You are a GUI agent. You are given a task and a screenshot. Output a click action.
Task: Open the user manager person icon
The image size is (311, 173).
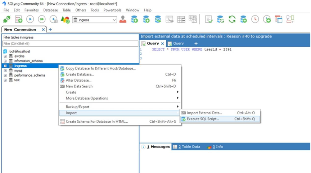pos(123,19)
